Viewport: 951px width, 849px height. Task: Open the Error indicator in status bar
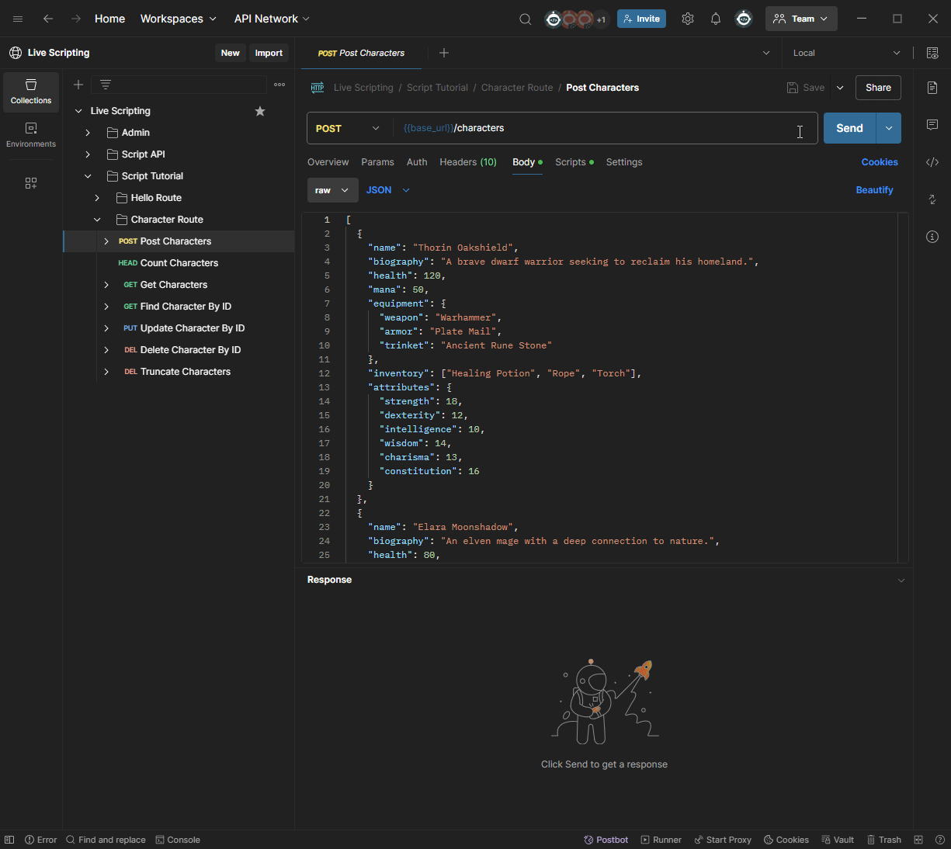41,840
